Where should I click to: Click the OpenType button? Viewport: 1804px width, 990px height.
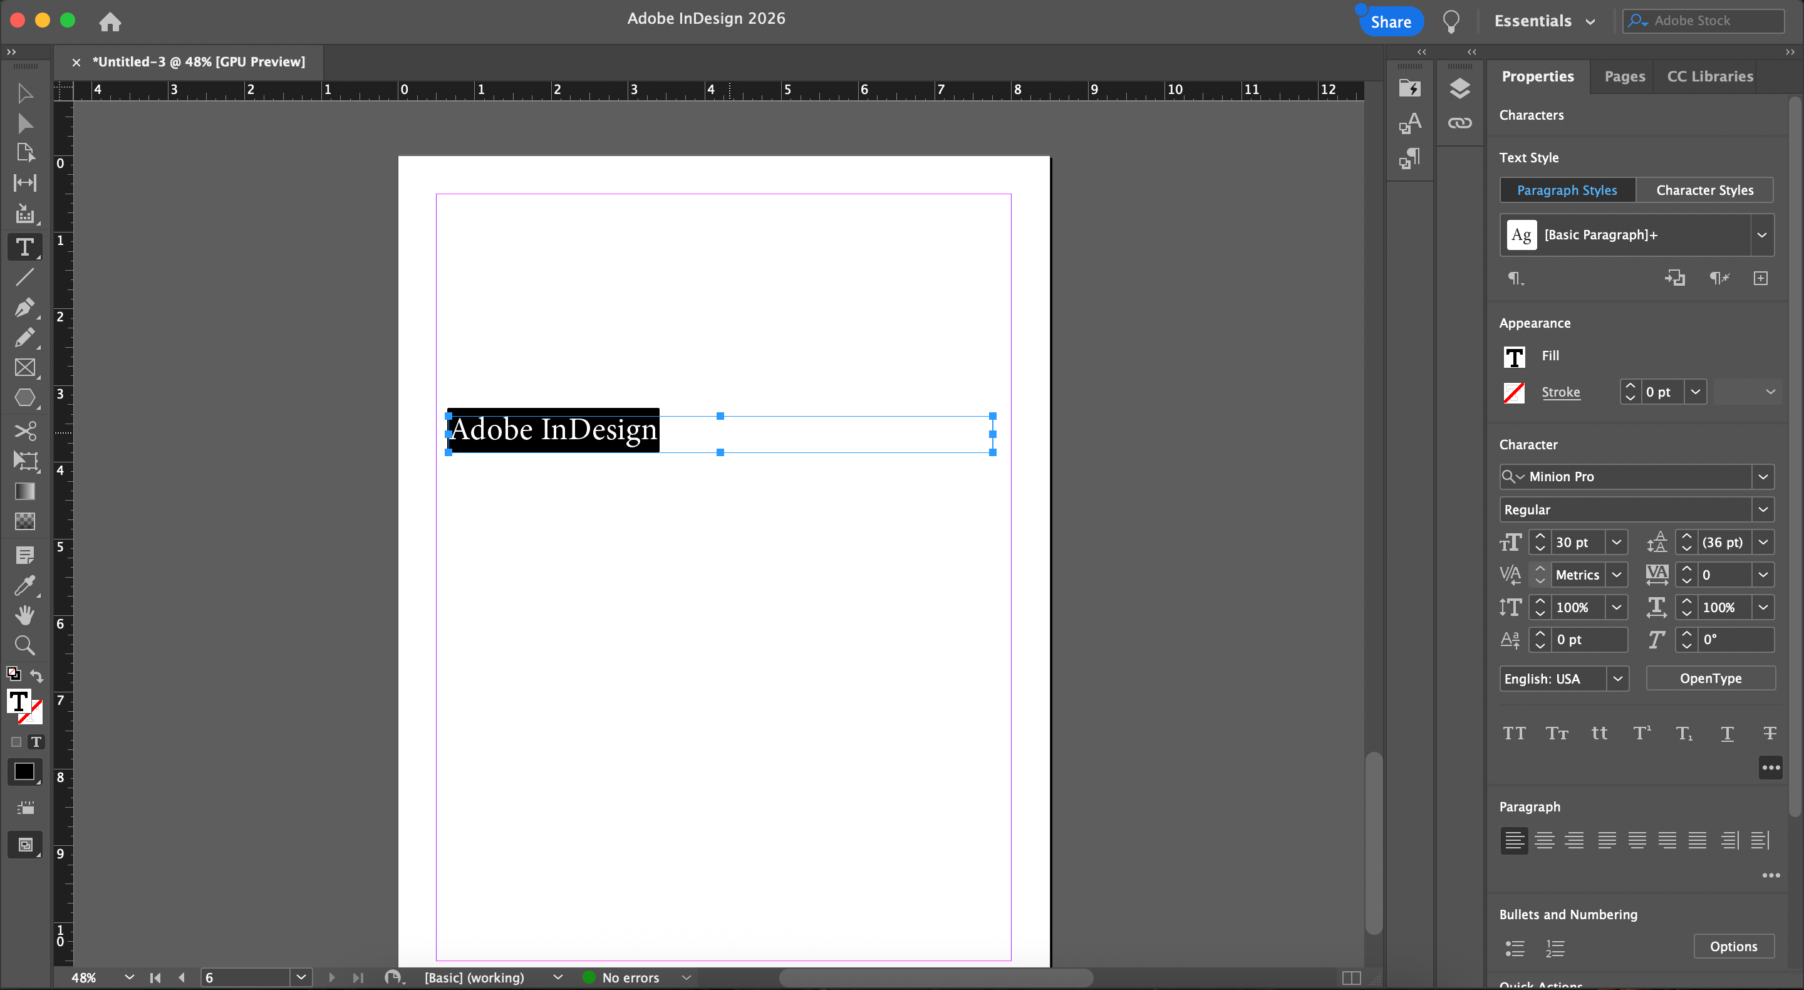point(1710,678)
